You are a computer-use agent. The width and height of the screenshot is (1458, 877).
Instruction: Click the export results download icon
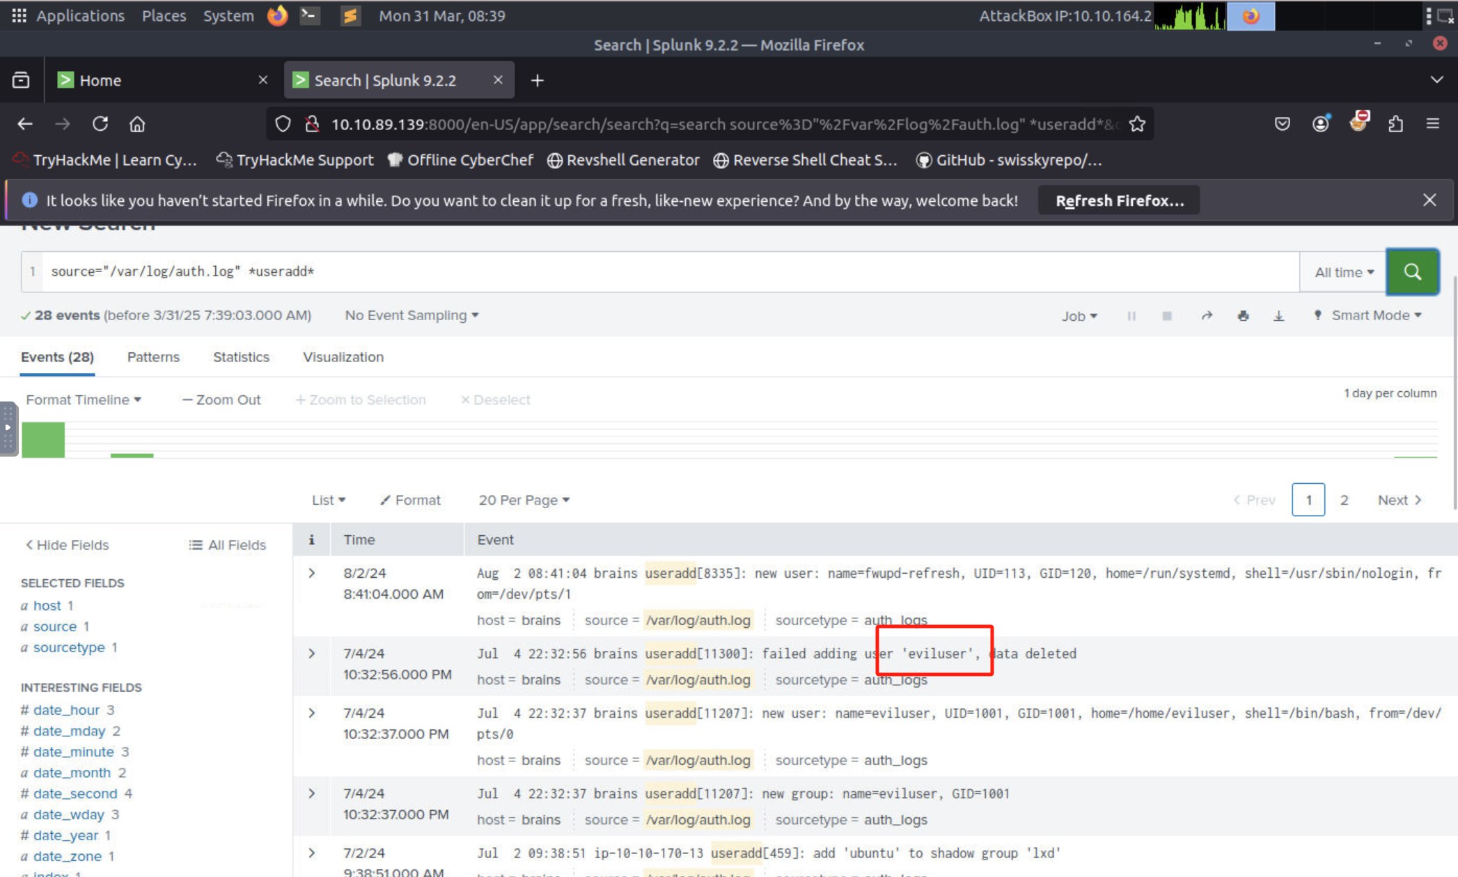[x=1278, y=316]
